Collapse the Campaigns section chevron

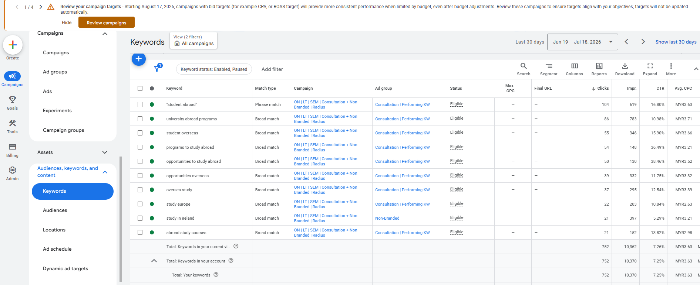[x=105, y=34]
